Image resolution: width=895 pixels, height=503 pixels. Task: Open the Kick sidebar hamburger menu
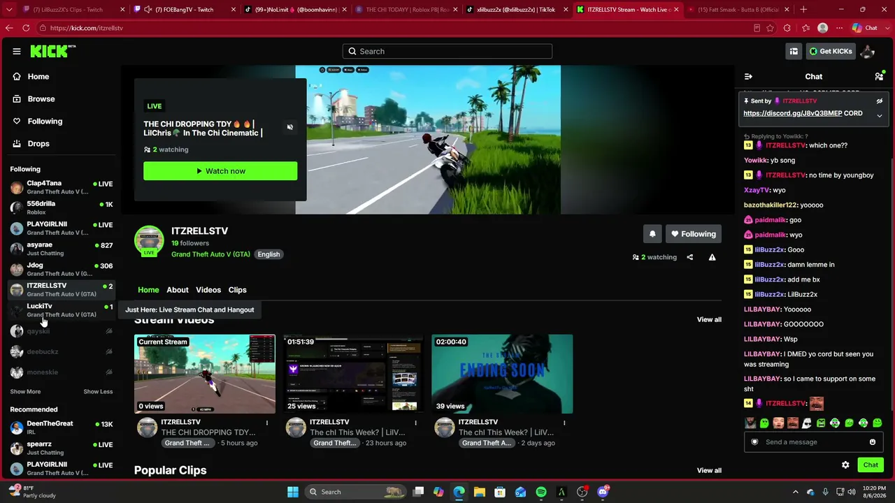point(17,51)
